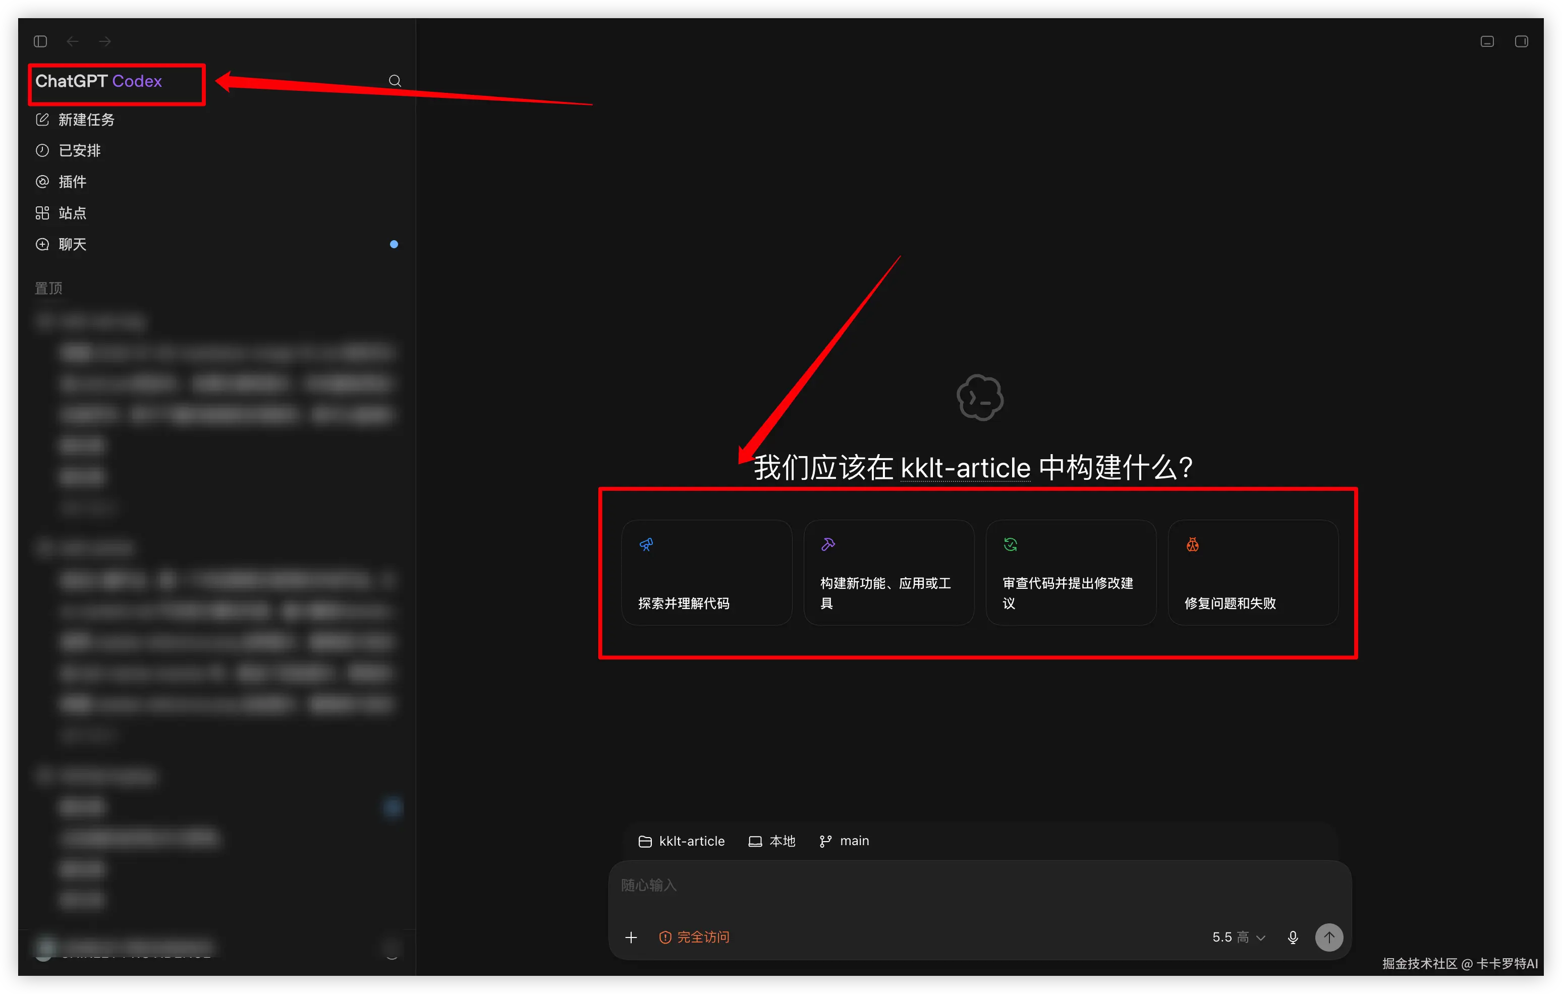
Task: Open the 本地 environment selector
Action: [772, 841]
